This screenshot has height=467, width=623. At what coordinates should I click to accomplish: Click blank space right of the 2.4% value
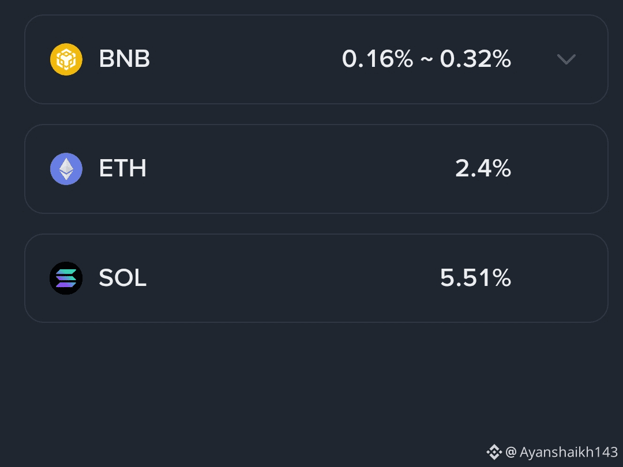(x=560, y=169)
